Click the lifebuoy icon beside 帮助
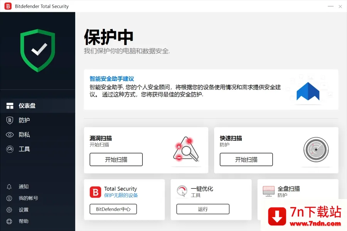 click(9, 221)
